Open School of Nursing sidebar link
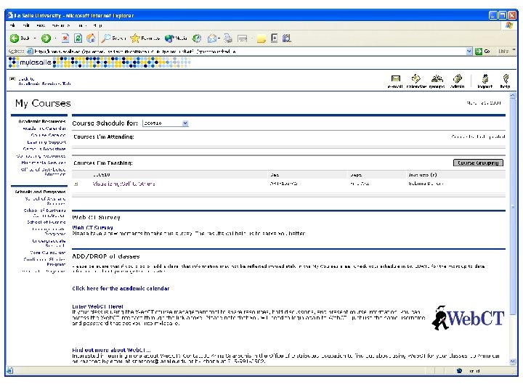The image size is (523, 392). click(x=46, y=222)
